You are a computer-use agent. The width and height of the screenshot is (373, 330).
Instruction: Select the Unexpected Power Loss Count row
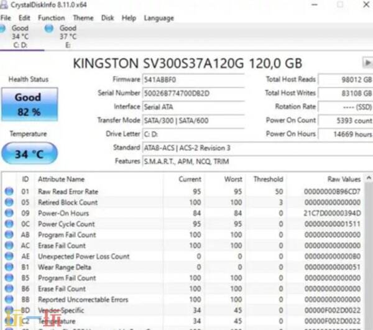[x=183, y=256]
